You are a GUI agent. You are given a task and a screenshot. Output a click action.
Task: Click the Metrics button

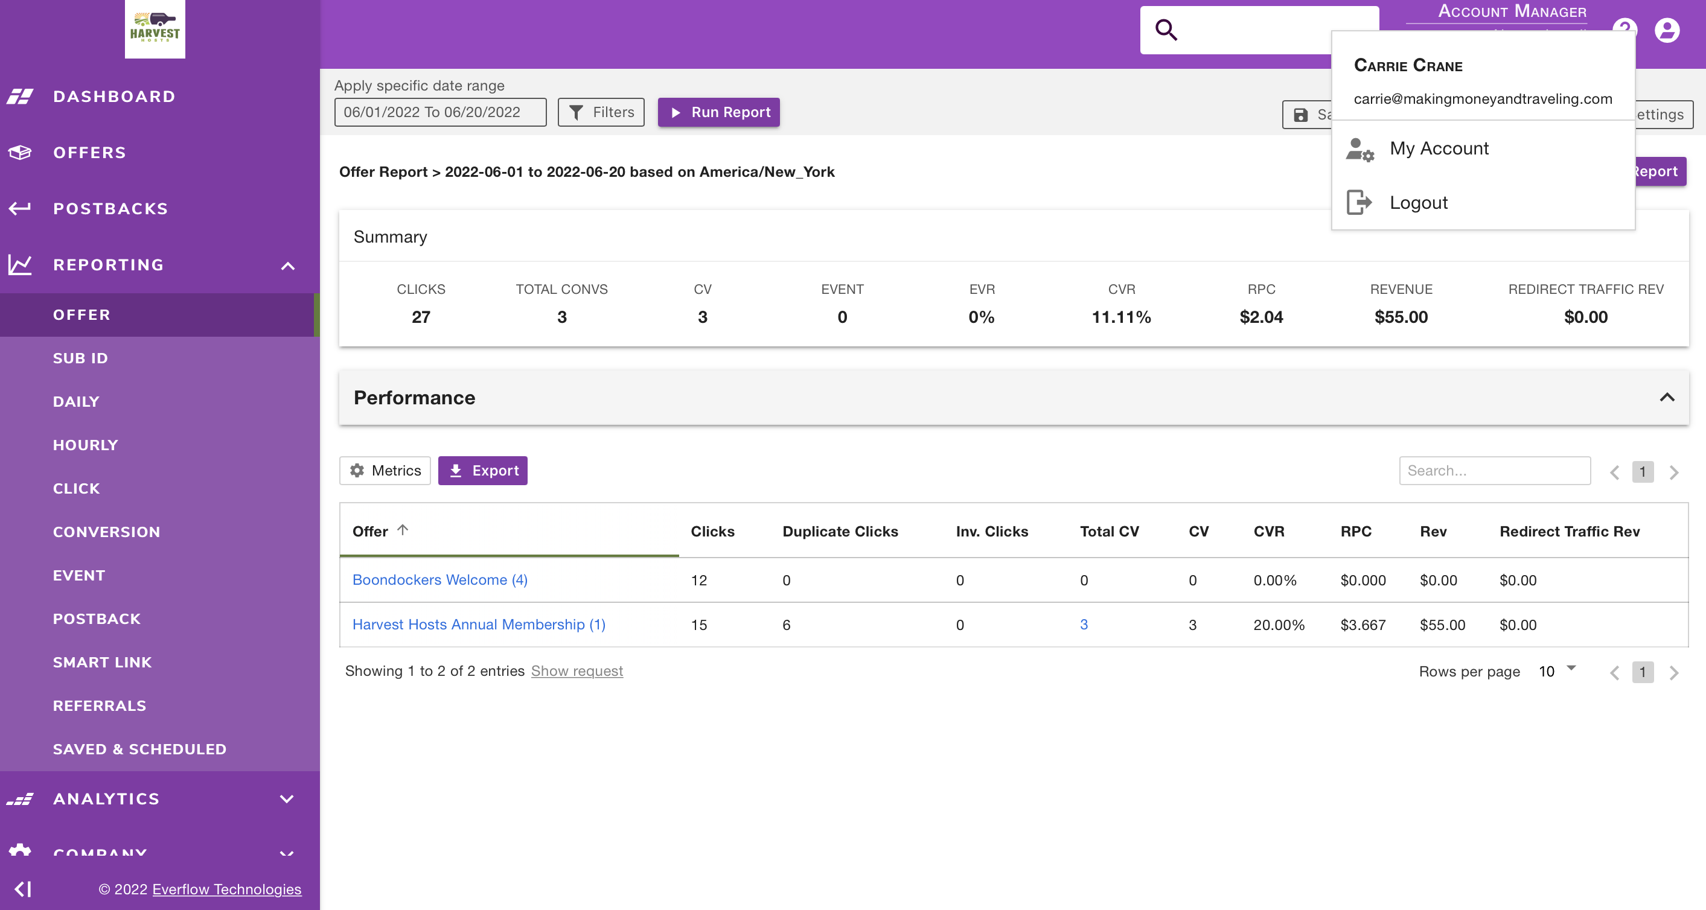pos(385,471)
